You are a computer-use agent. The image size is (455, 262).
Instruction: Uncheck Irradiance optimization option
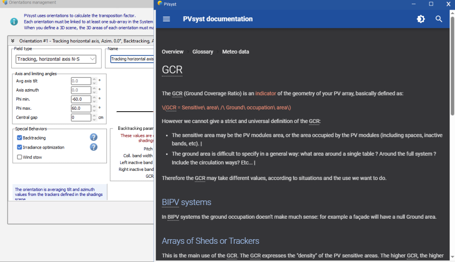(x=20, y=147)
